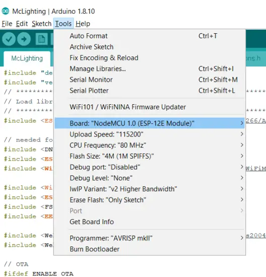Expand Debug Level None submenu
266x277 pixels.
pyautogui.click(x=150, y=178)
